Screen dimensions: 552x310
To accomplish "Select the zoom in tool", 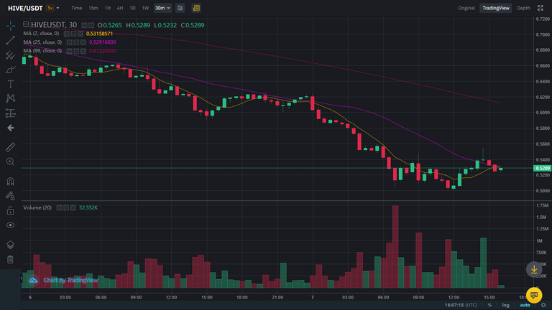I will 10,161.
